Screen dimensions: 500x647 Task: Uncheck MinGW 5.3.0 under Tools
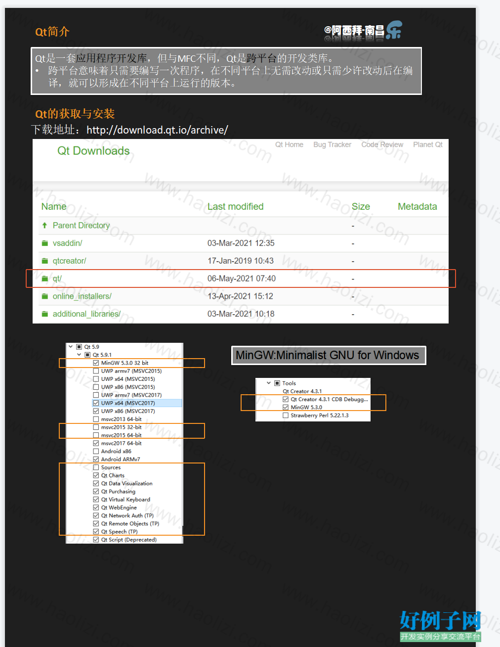pyautogui.click(x=286, y=407)
